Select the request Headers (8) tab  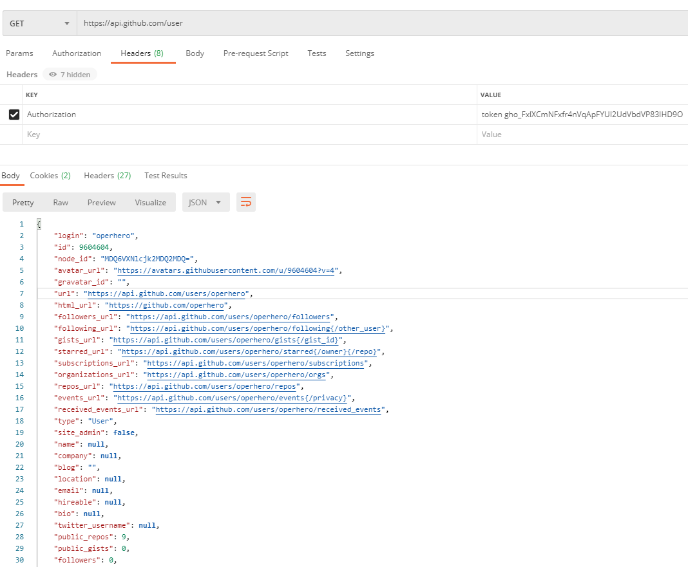(x=142, y=53)
